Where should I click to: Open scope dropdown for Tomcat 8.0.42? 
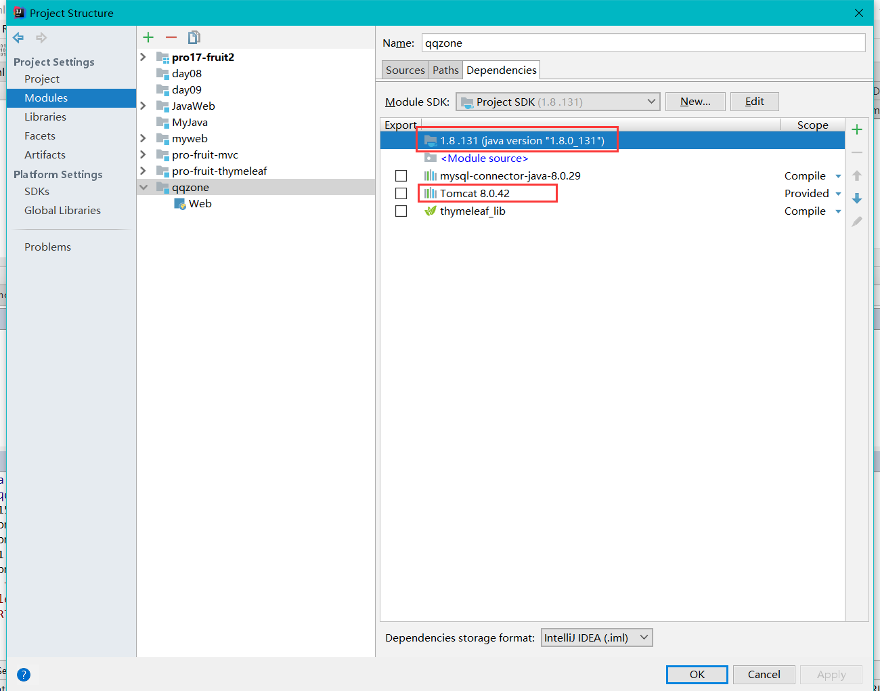(838, 194)
